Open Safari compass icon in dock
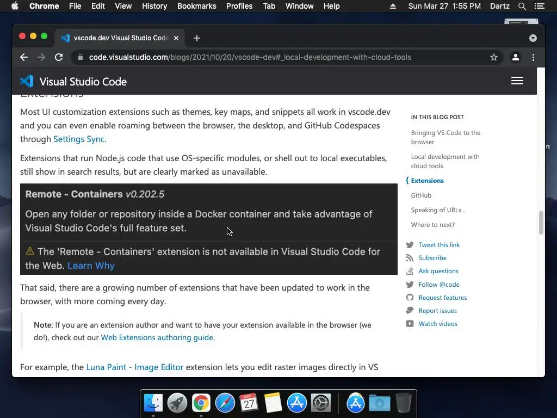Viewport: 557px width, 418px height. tap(225, 403)
